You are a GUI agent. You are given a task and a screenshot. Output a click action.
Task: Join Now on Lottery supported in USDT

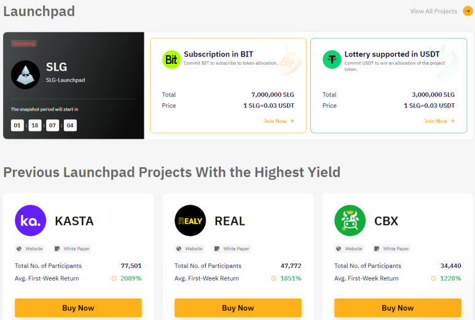click(439, 121)
